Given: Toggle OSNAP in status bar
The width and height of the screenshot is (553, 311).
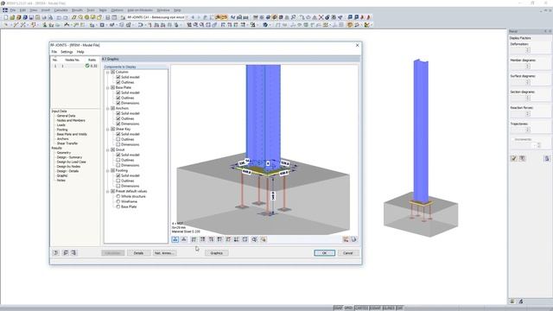Looking at the screenshot, I should 375,308.
